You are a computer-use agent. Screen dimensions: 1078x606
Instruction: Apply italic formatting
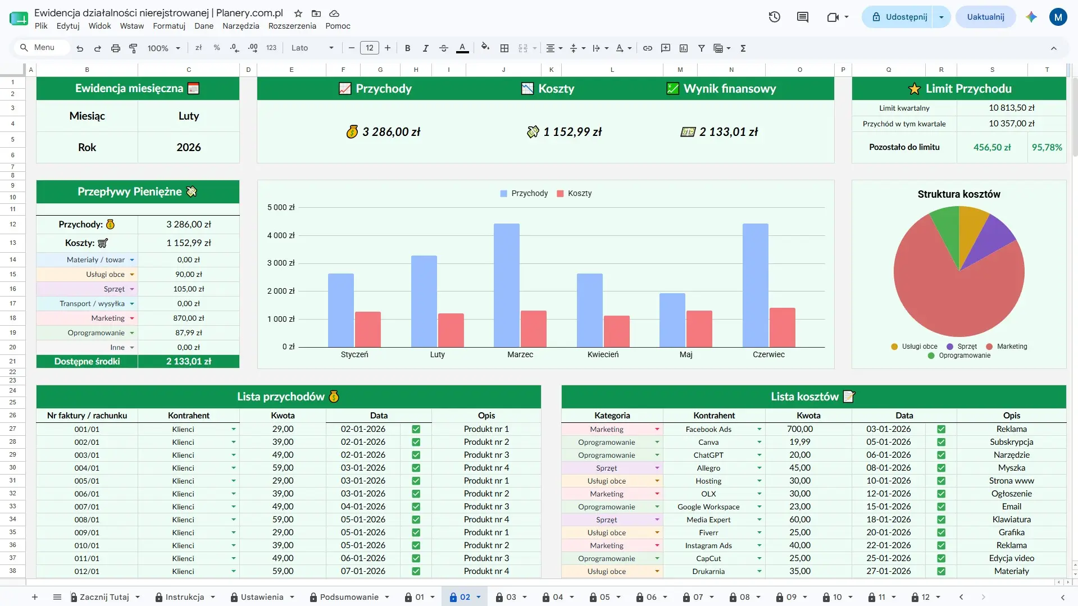coord(426,48)
